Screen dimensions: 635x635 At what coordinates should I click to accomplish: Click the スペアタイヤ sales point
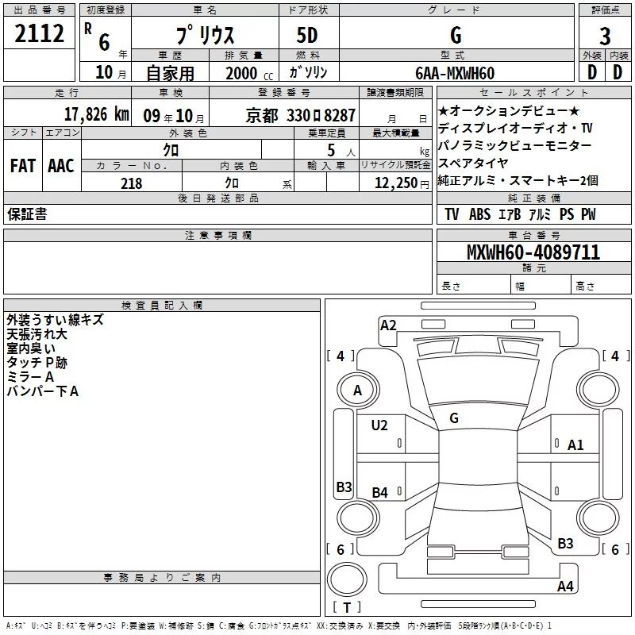473,163
